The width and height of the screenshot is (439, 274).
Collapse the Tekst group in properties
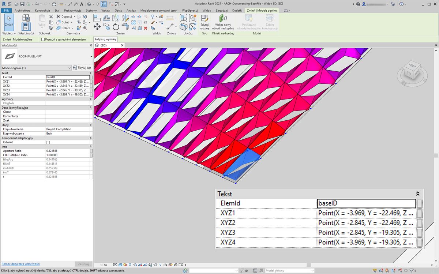click(x=90, y=73)
